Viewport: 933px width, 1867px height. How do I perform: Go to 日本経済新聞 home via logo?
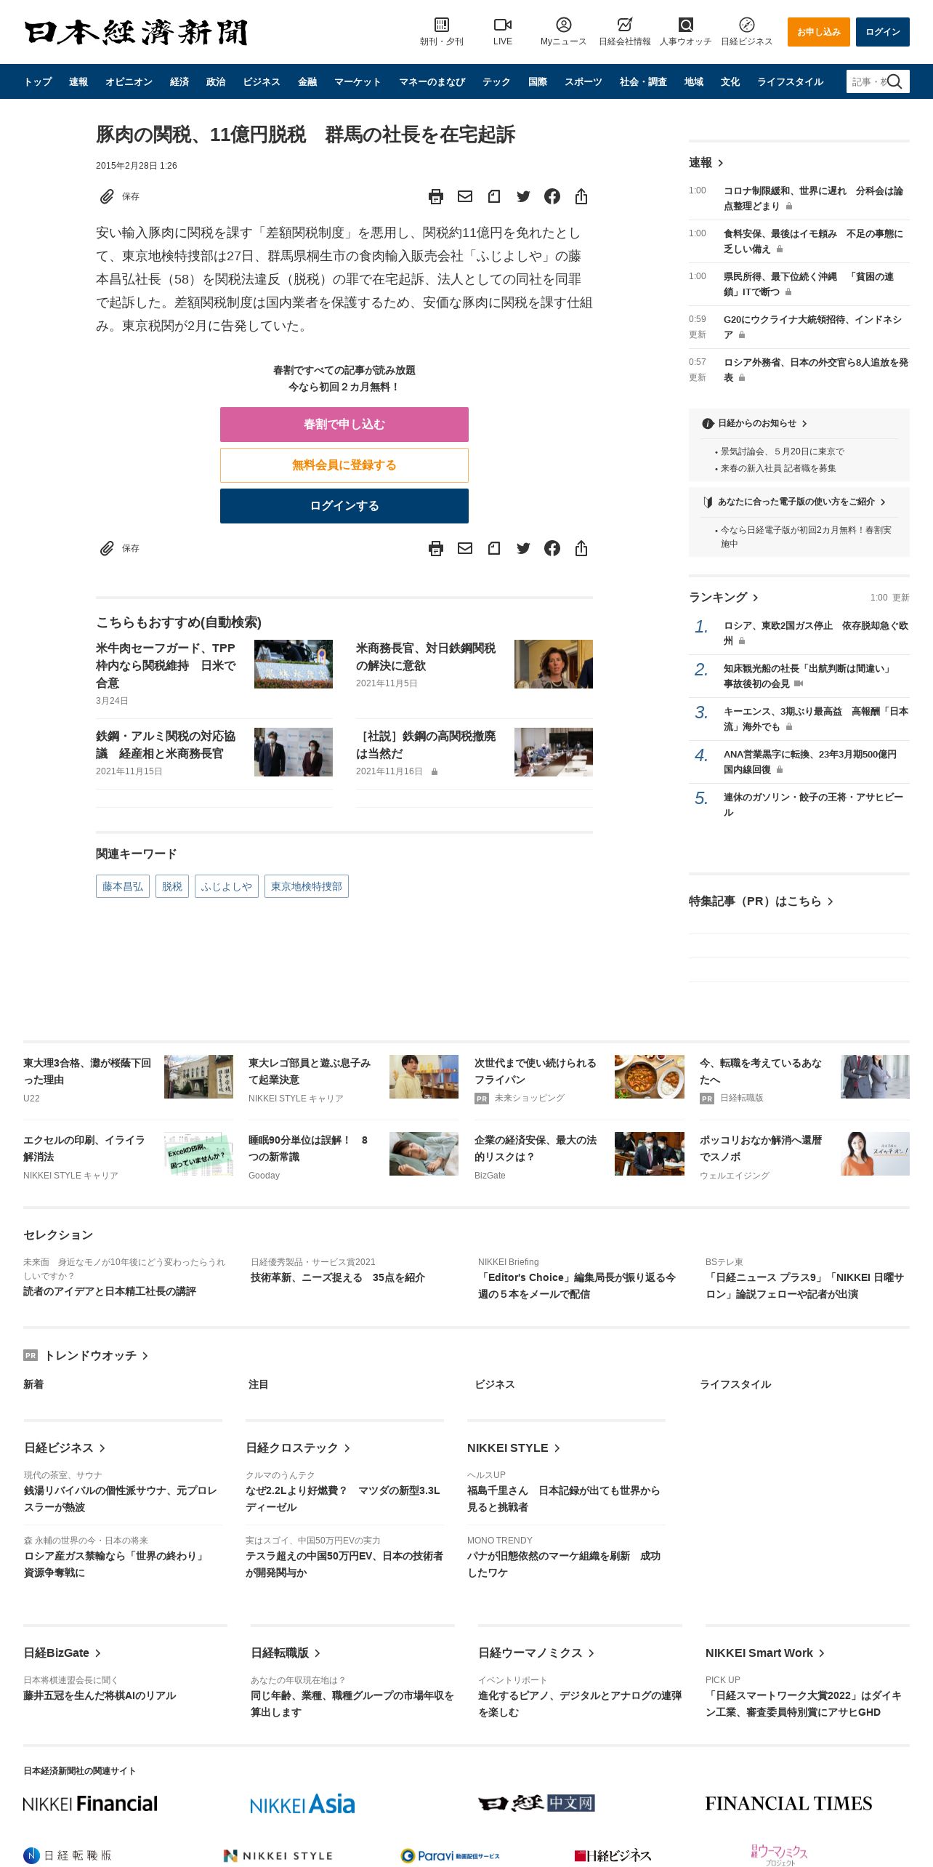136,32
